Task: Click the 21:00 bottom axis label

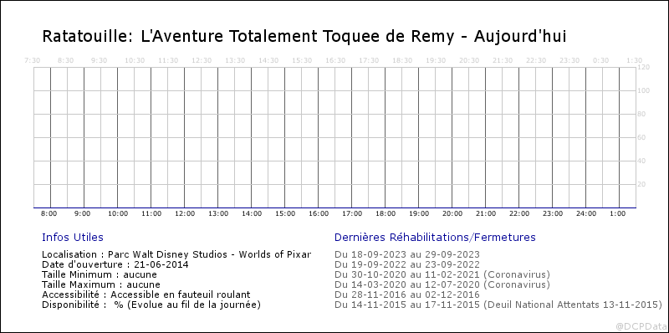Action: (486, 213)
